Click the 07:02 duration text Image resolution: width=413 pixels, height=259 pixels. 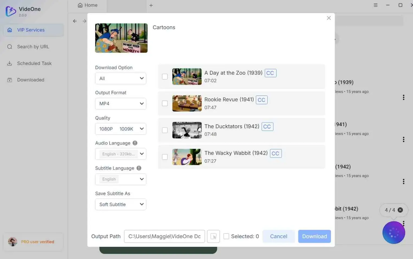click(210, 81)
